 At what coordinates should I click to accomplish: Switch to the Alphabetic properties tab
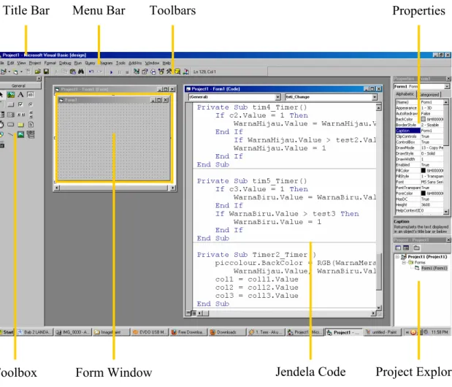(405, 94)
